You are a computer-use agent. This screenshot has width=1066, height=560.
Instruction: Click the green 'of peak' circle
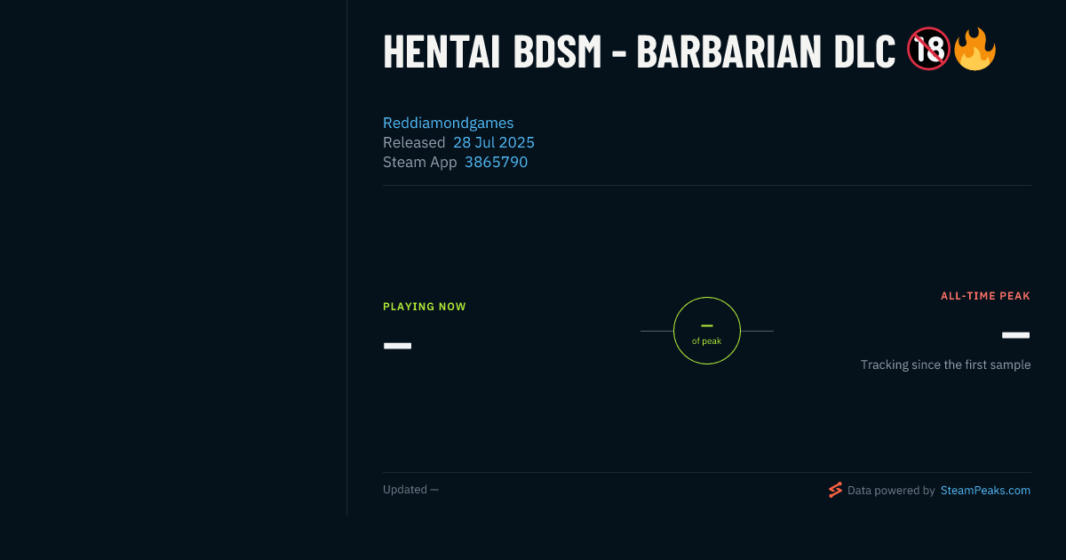(x=707, y=331)
